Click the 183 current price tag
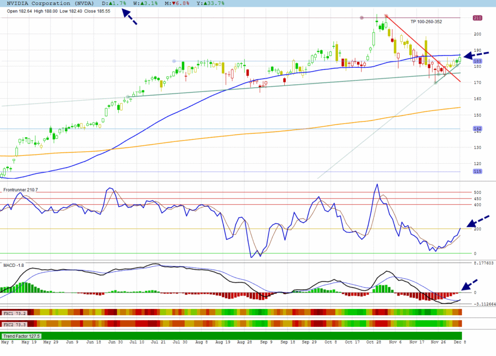The width and height of the screenshot is (496, 356). (x=477, y=61)
